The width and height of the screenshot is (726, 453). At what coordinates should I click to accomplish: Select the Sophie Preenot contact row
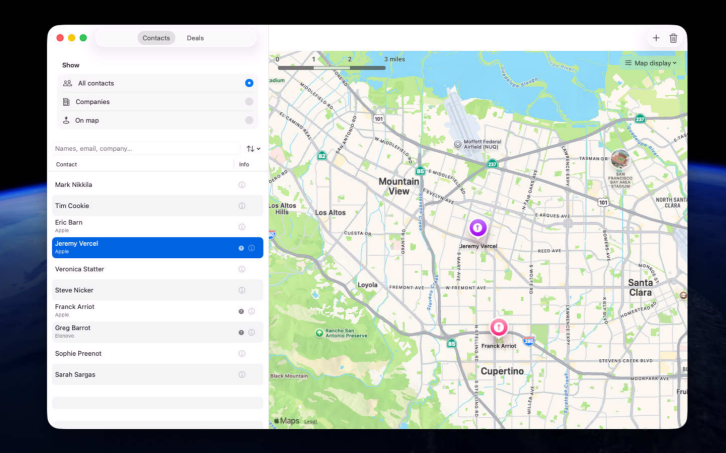coord(158,354)
